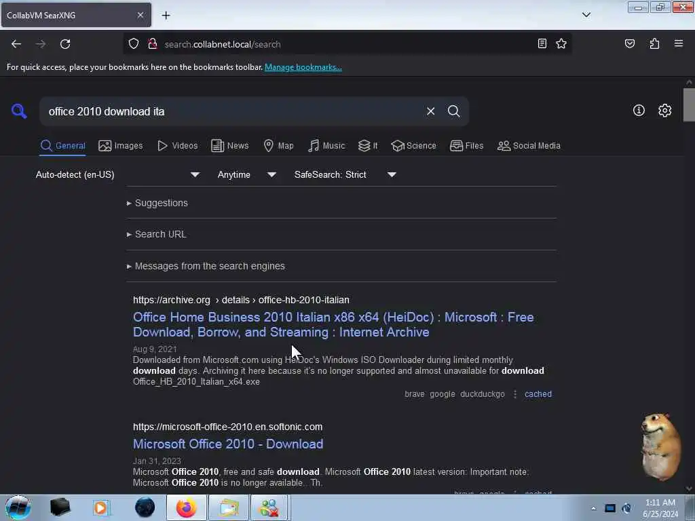Click the insecure connection lock icon
This screenshot has height=521, width=695.
click(x=153, y=43)
